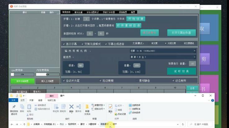
Task: Toggle the 拓边模糊 checkbox
Action: [100, 80]
